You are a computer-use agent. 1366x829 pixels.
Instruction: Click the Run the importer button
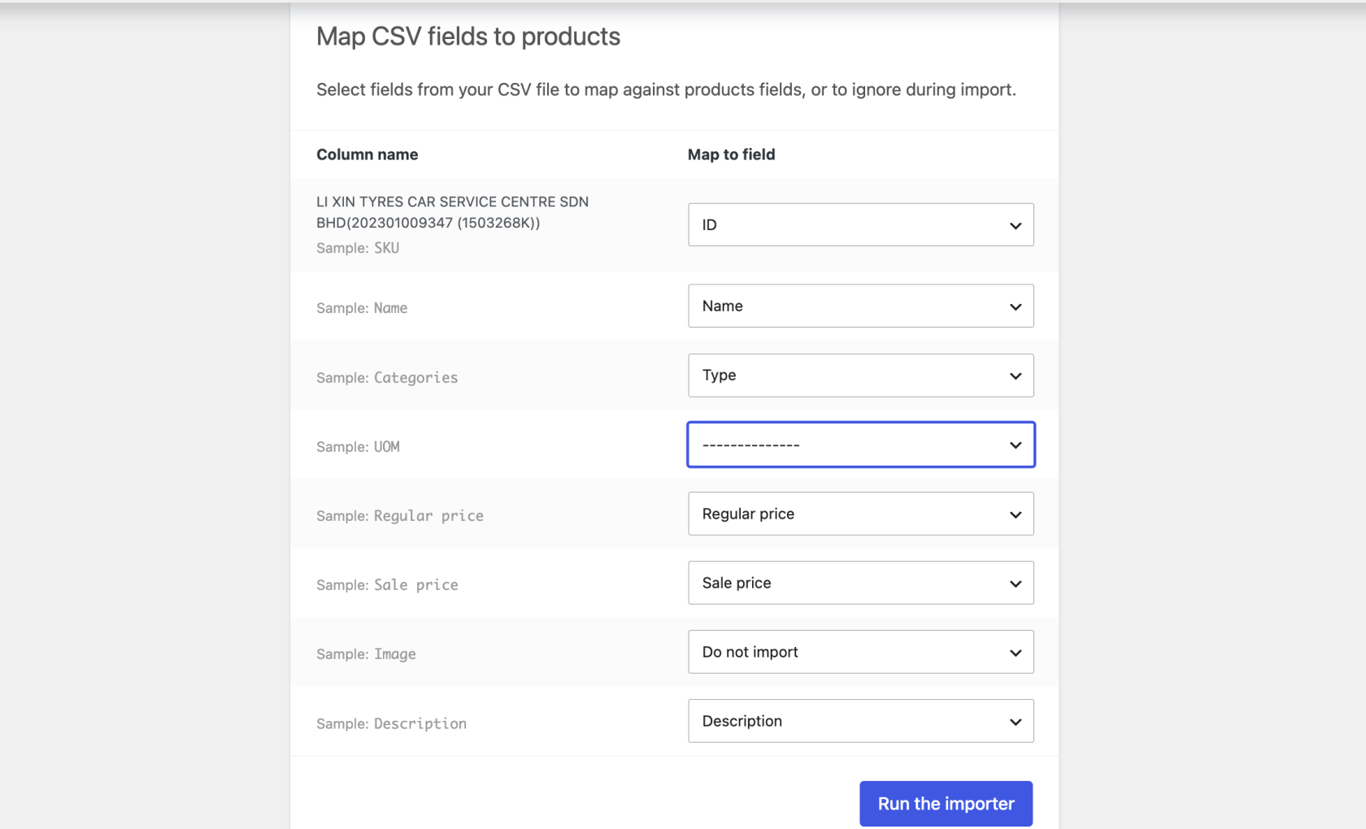click(946, 804)
